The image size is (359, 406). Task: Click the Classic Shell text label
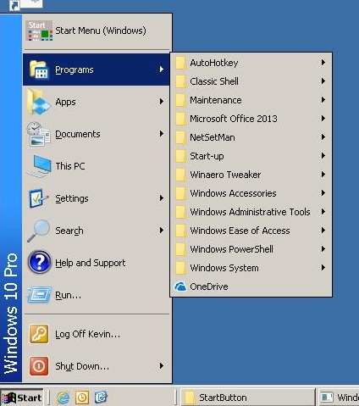pyautogui.click(x=214, y=81)
